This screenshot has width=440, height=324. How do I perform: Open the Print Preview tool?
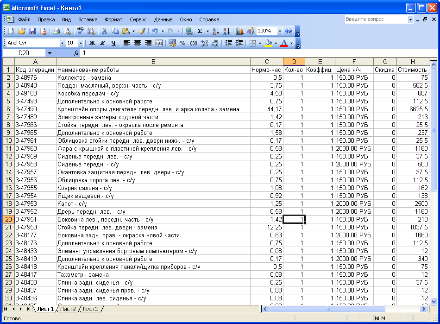[67, 31]
